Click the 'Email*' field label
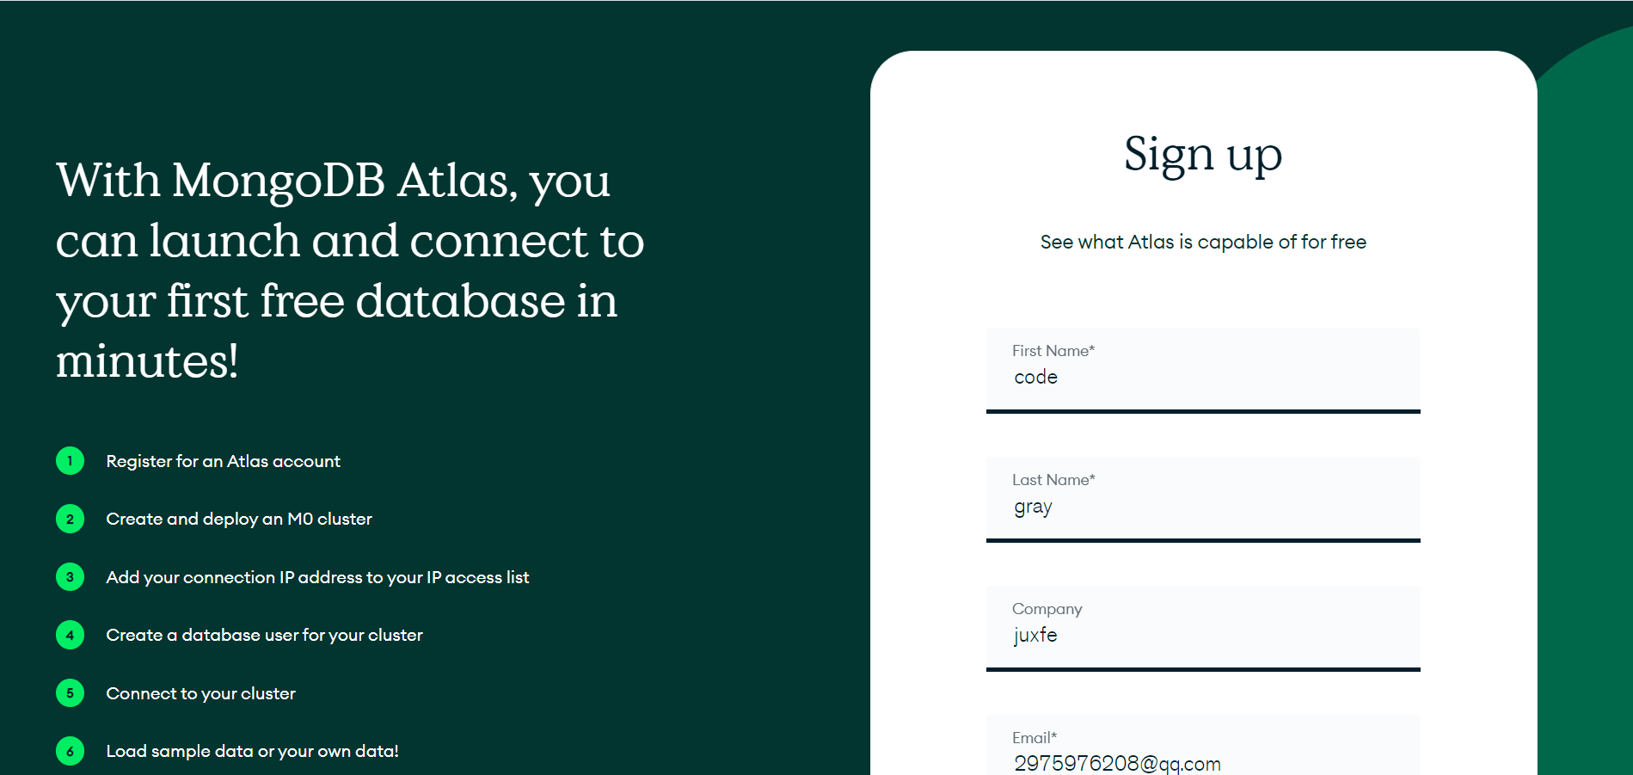The height and width of the screenshot is (775, 1633). (1034, 738)
